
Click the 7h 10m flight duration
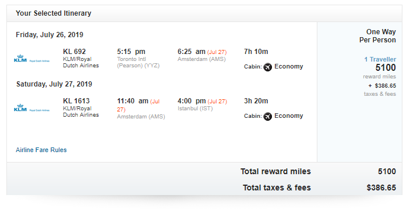pos(256,52)
